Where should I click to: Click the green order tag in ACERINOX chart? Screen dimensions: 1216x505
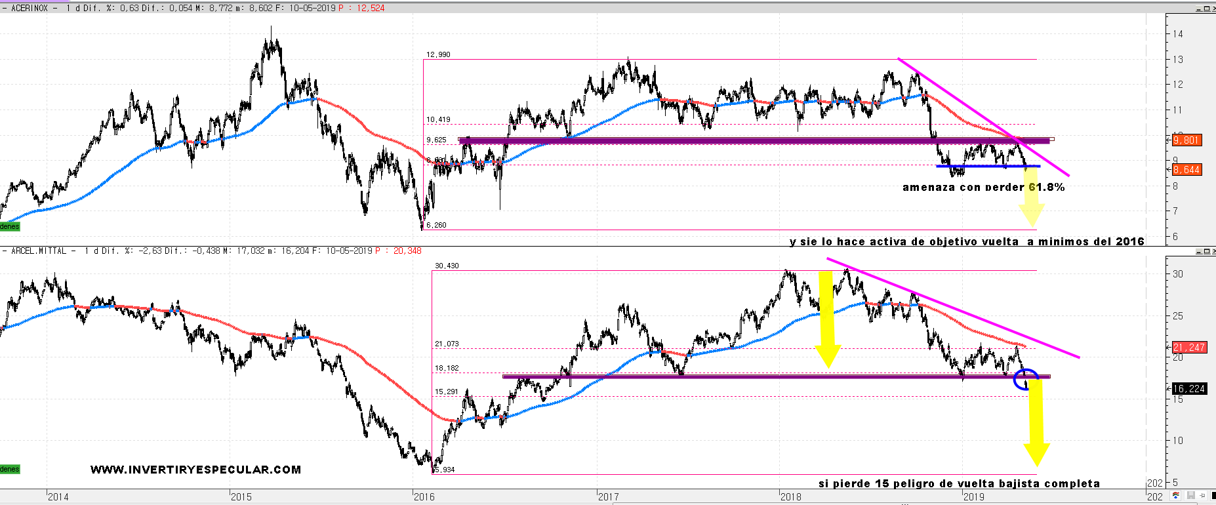(x=10, y=226)
